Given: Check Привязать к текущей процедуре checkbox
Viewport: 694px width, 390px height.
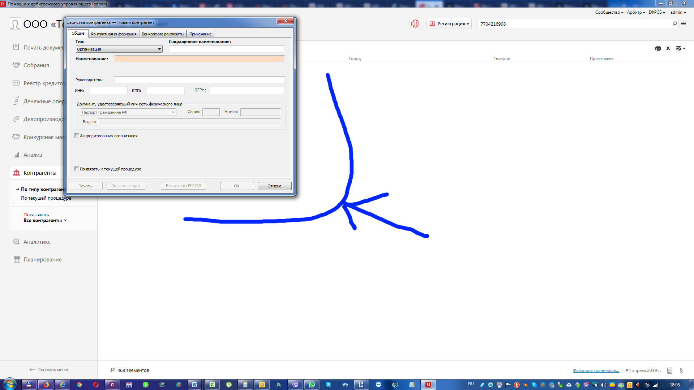Looking at the screenshot, I should pyautogui.click(x=77, y=169).
